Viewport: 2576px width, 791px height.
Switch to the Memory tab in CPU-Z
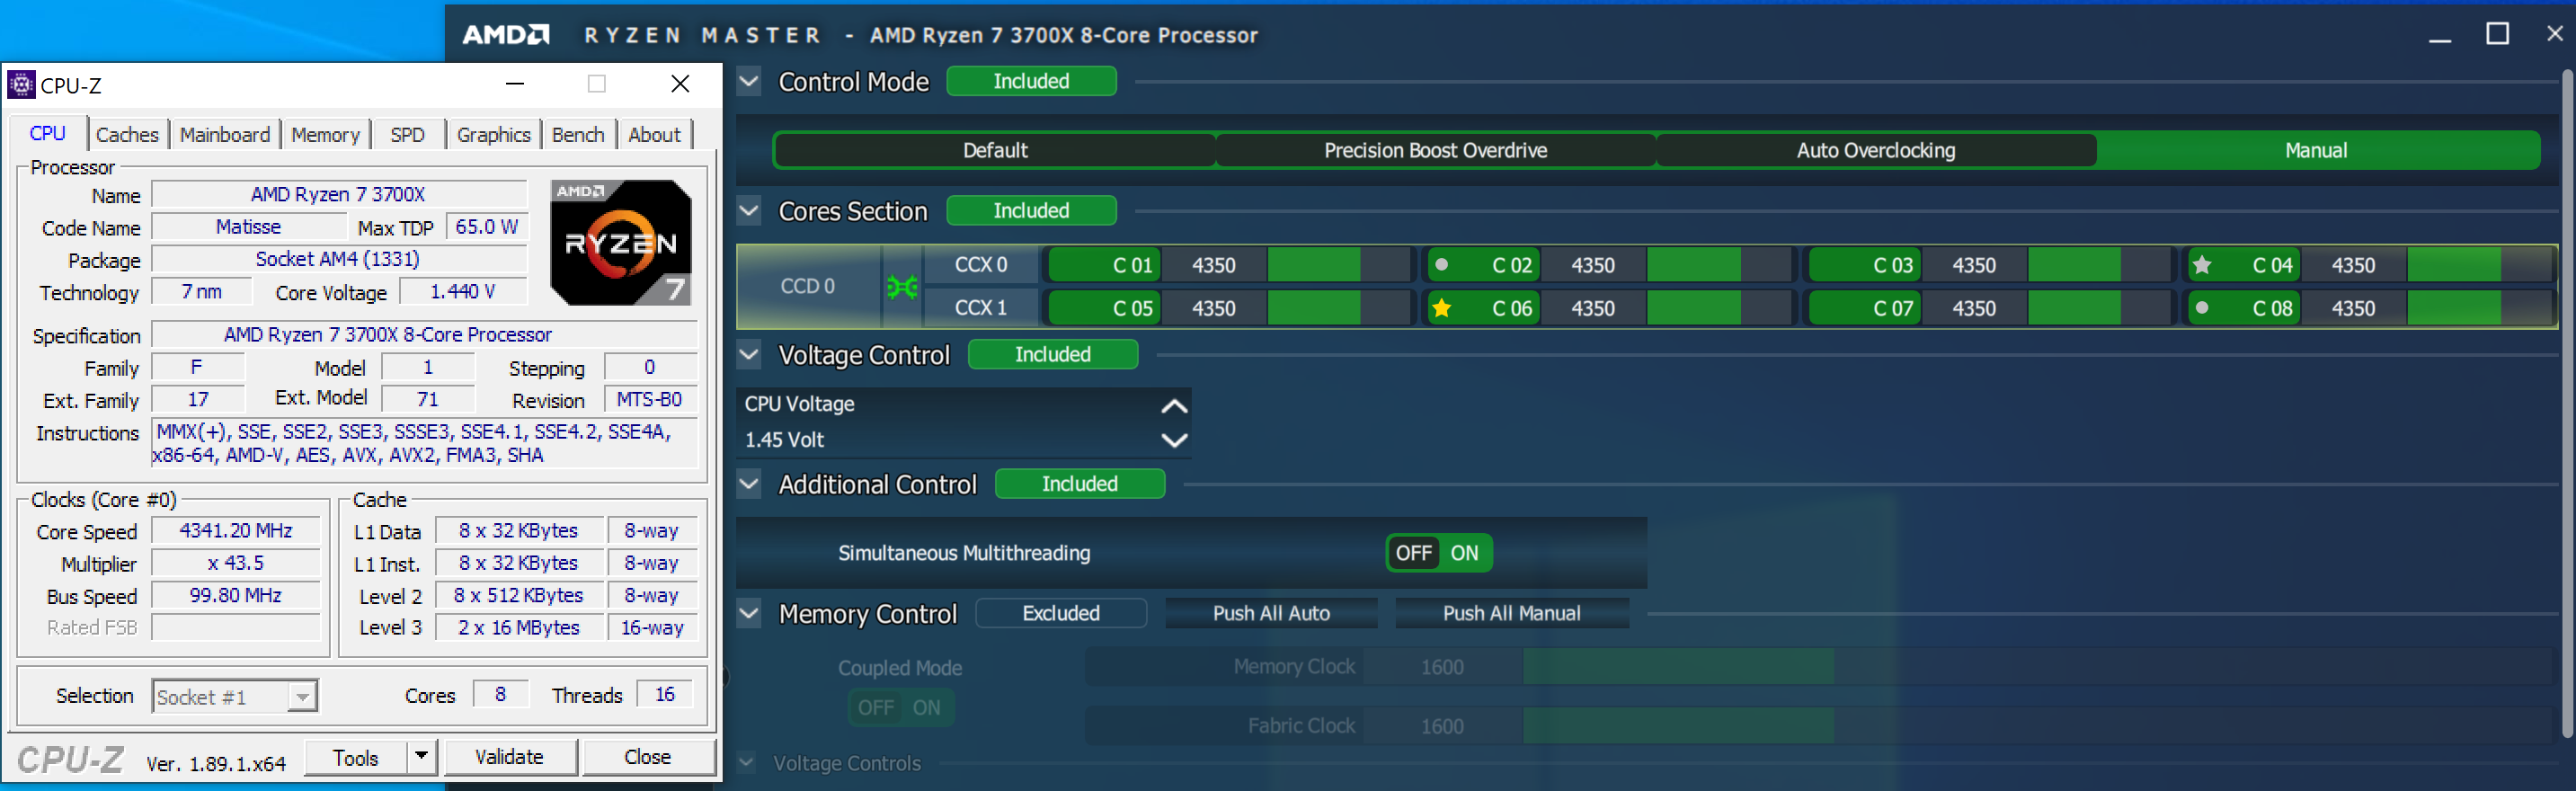325,134
